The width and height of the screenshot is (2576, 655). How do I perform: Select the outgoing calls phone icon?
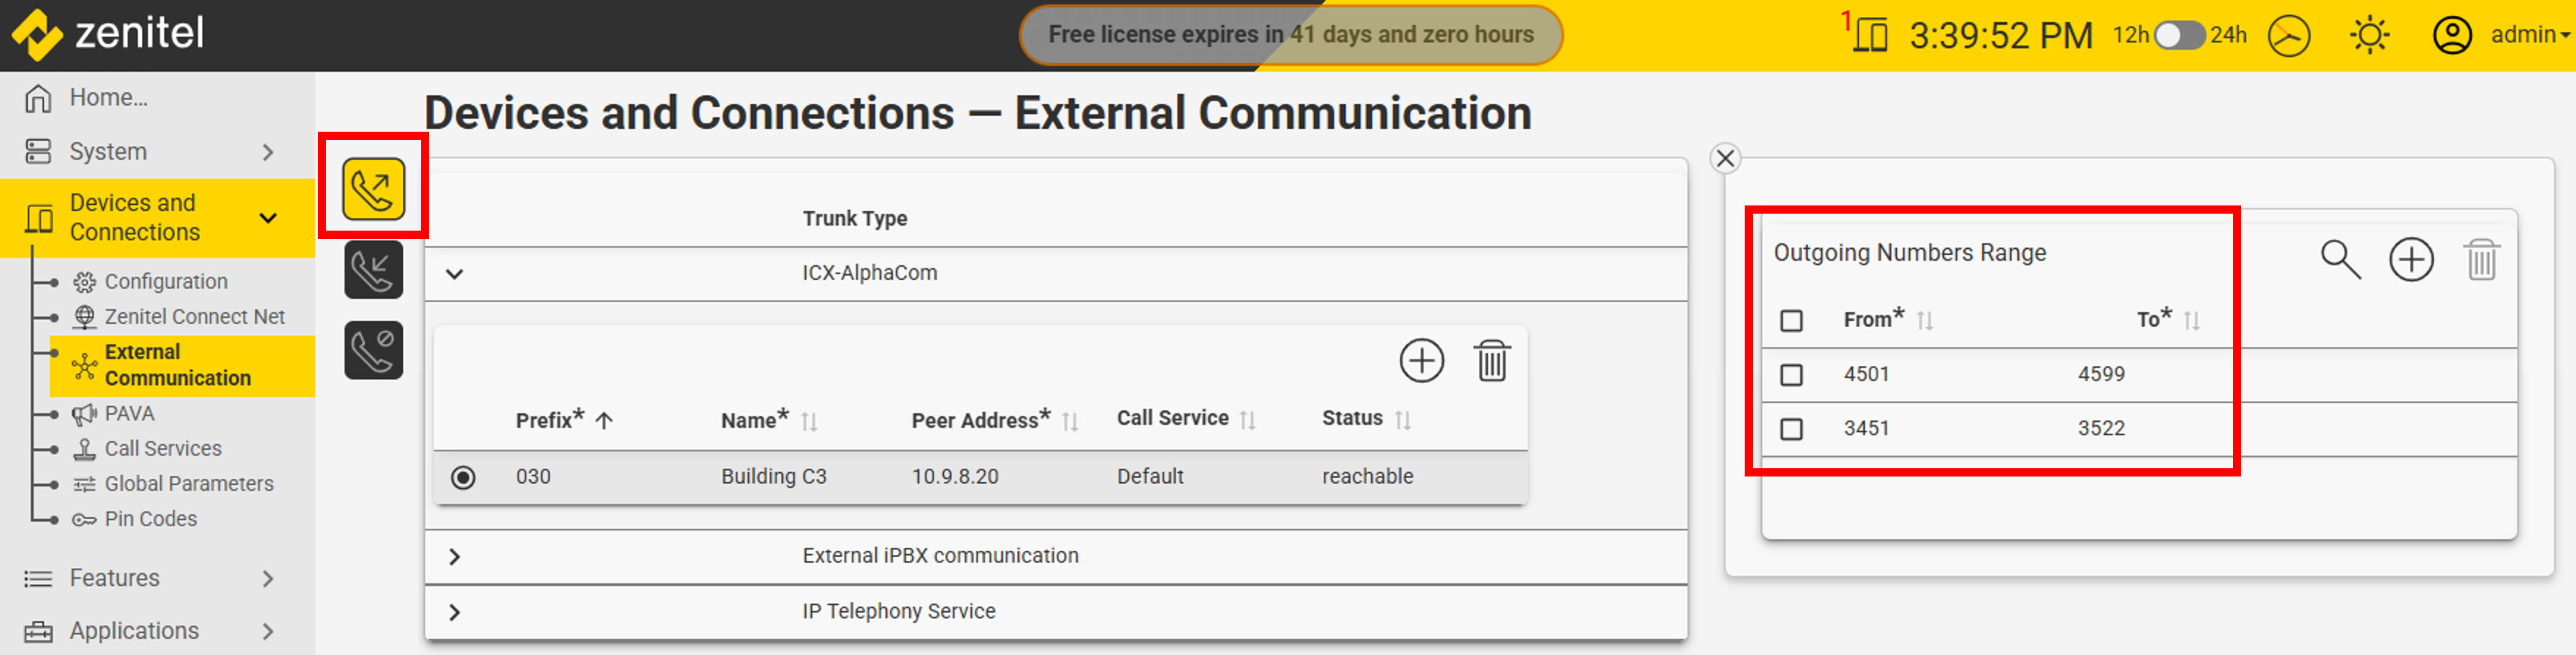click(x=373, y=188)
